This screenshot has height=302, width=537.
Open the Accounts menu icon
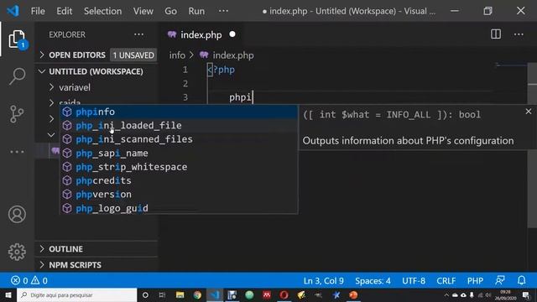[17, 215]
